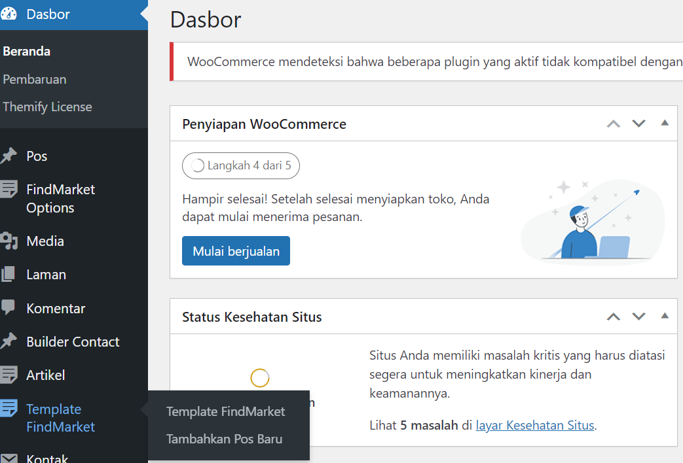Click the Artikel list icon
Viewport: 683px width, 463px height.
coord(9,375)
